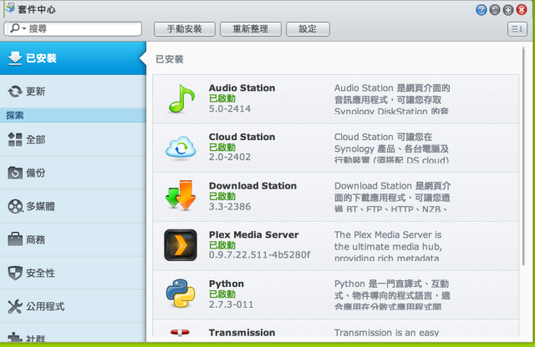Open the 安全性 security category
Viewport: 535px width, 347px height.
click(73, 273)
